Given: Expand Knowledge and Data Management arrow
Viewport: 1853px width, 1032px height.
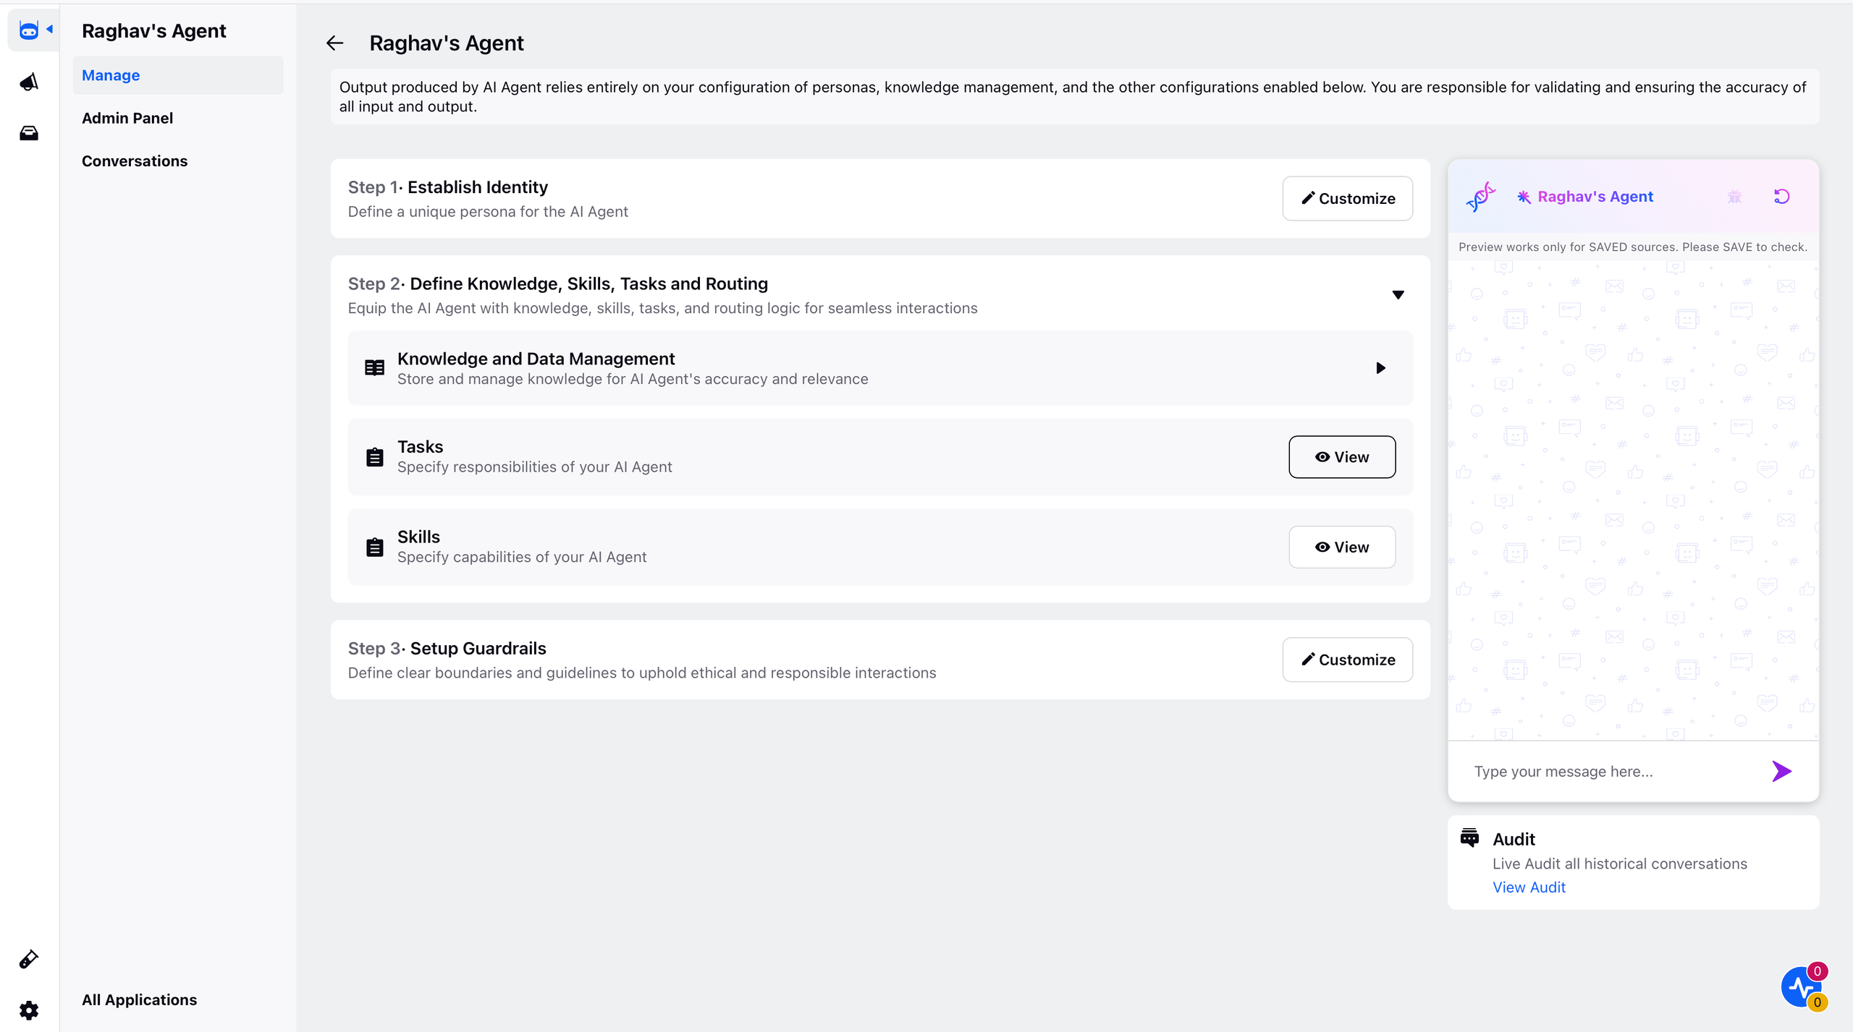Looking at the screenshot, I should click(x=1380, y=368).
